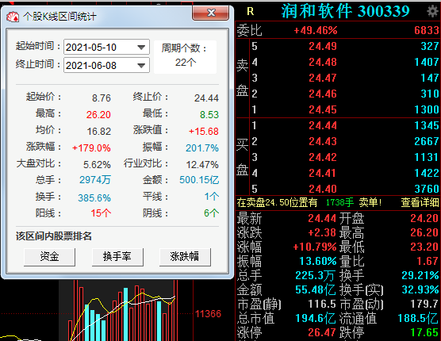441x341 pixels.
Task: Click the 金额 value 55.48亿
Action: [x=315, y=289]
